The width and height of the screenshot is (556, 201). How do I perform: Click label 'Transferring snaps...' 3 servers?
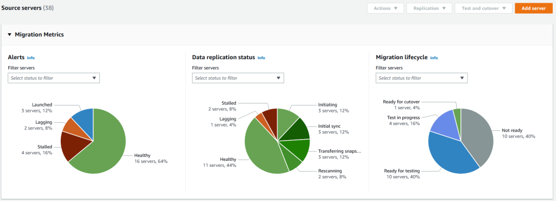click(x=340, y=154)
